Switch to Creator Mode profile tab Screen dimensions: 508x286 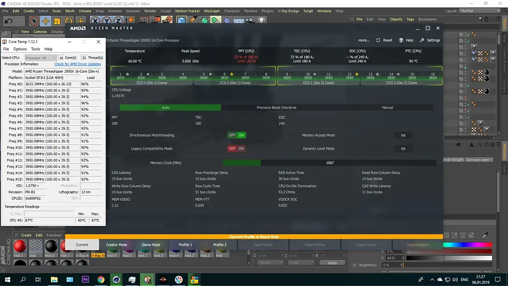pyautogui.click(x=116, y=245)
